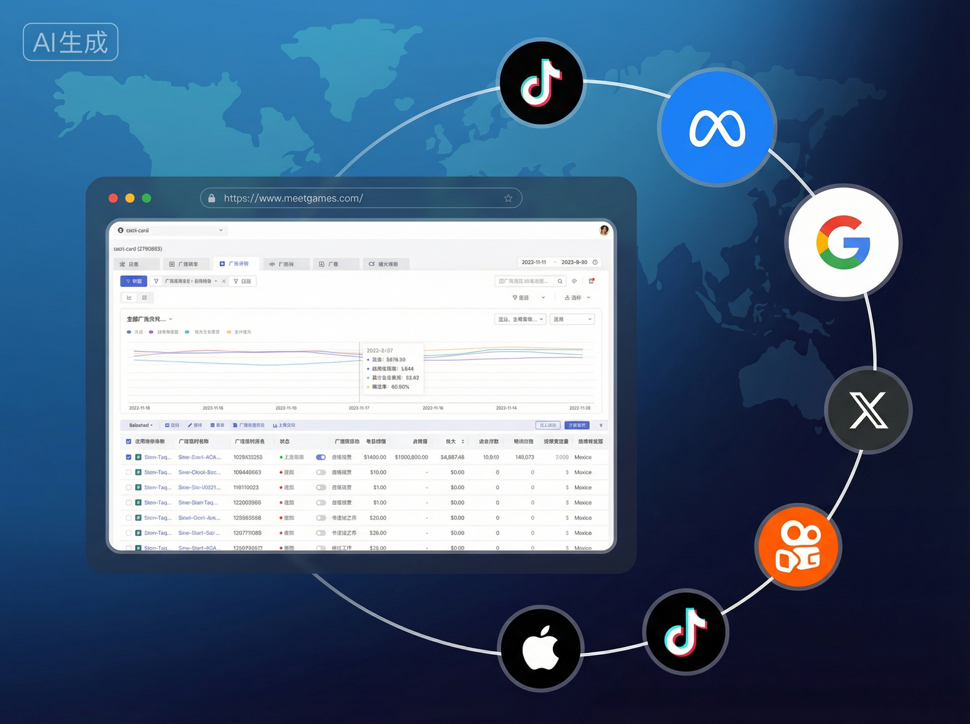Viewport: 970px width, 724px height.
Task: Check the checkbox for row 116110023
Action: coord(129,487)
